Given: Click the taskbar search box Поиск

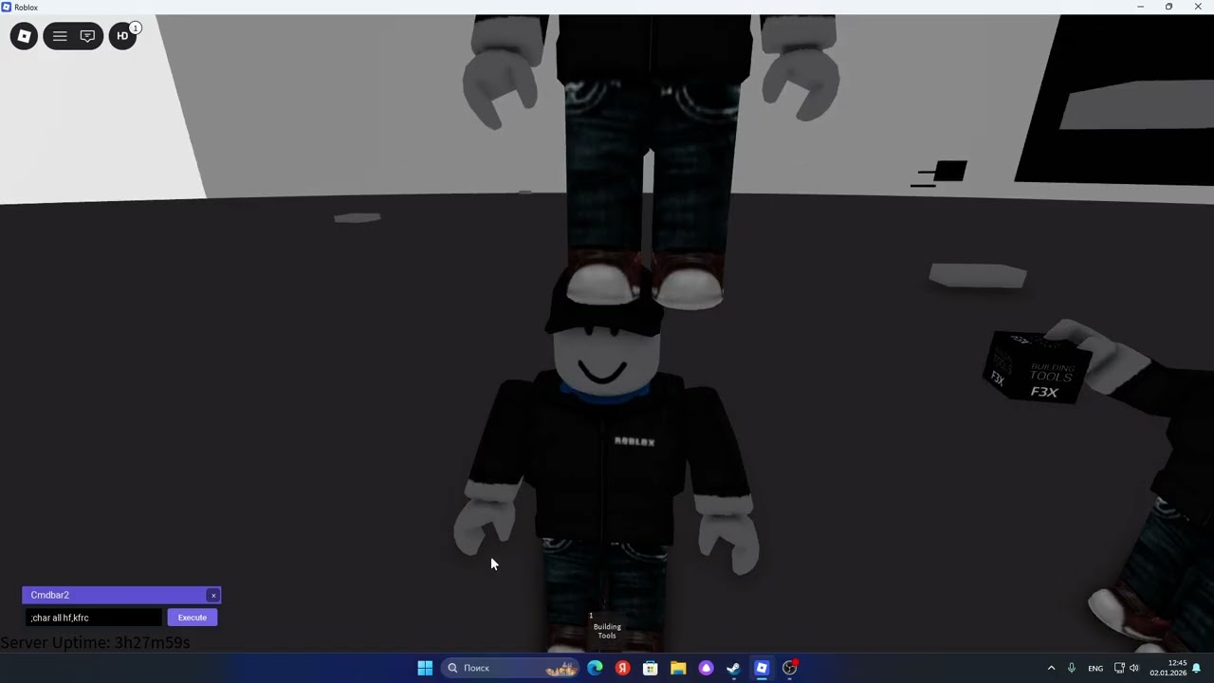Looking at the screenshot, I should tap(510, 668).
